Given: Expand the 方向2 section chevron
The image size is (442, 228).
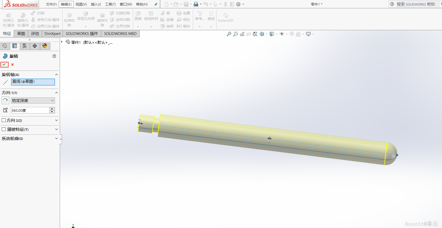Looking at the screenshot, I should coord(57,120).
